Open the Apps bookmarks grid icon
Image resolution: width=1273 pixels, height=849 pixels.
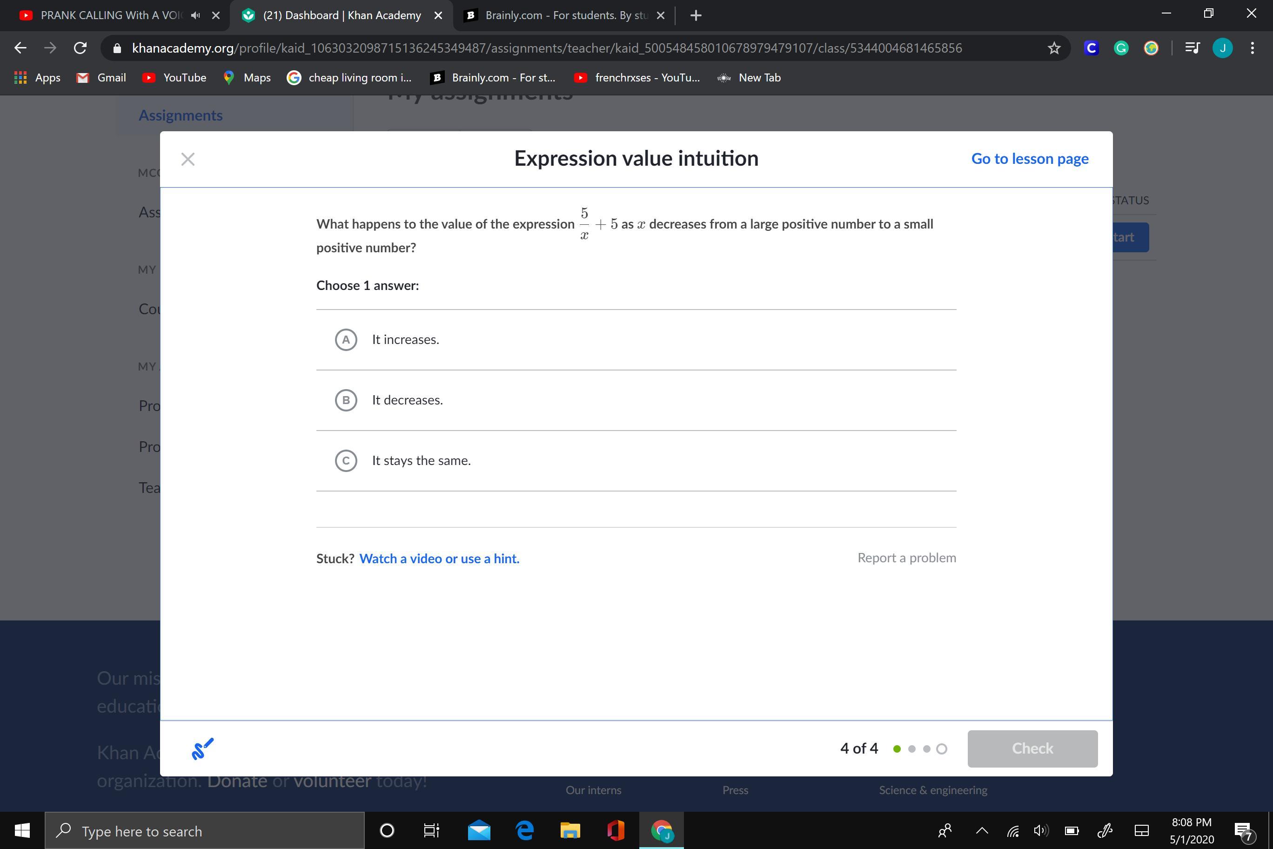pos(20,77)
